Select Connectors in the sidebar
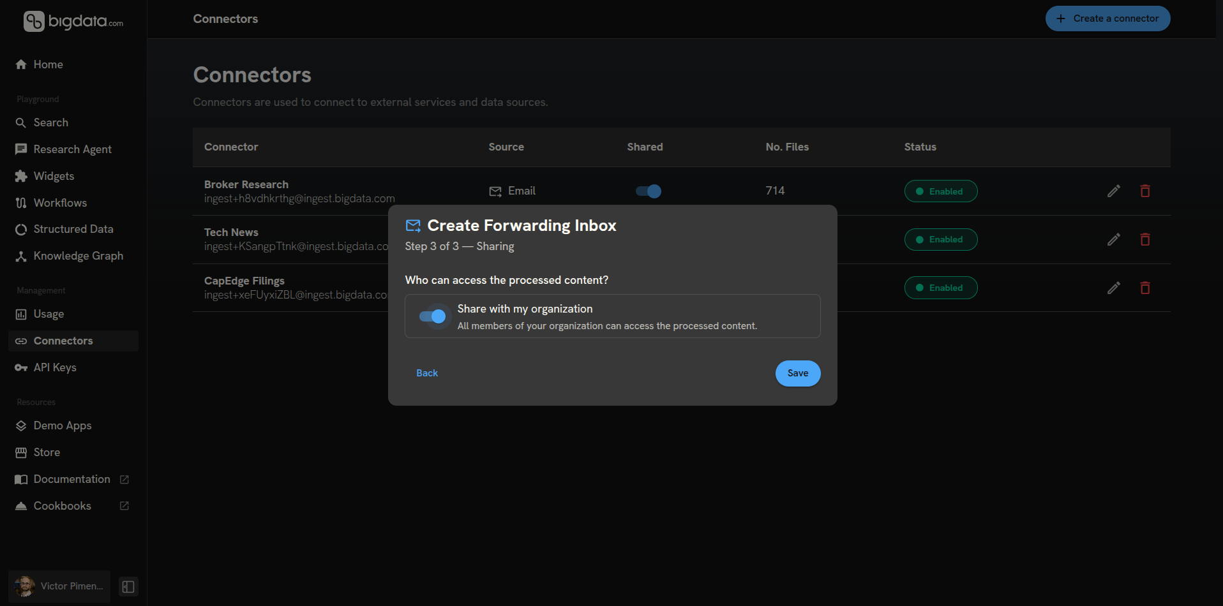Viewport: 1223px width, 606px height. point(73,341)
